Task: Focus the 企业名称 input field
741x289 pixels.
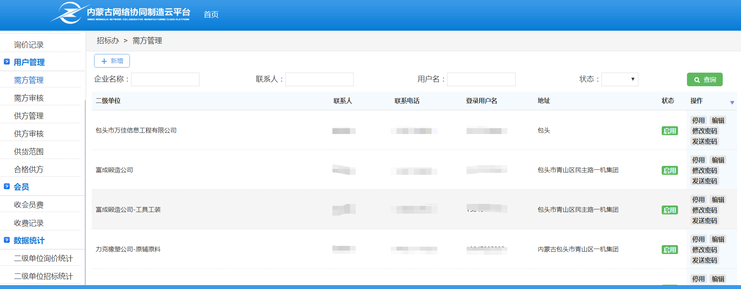Action: [x=165, y=80]
